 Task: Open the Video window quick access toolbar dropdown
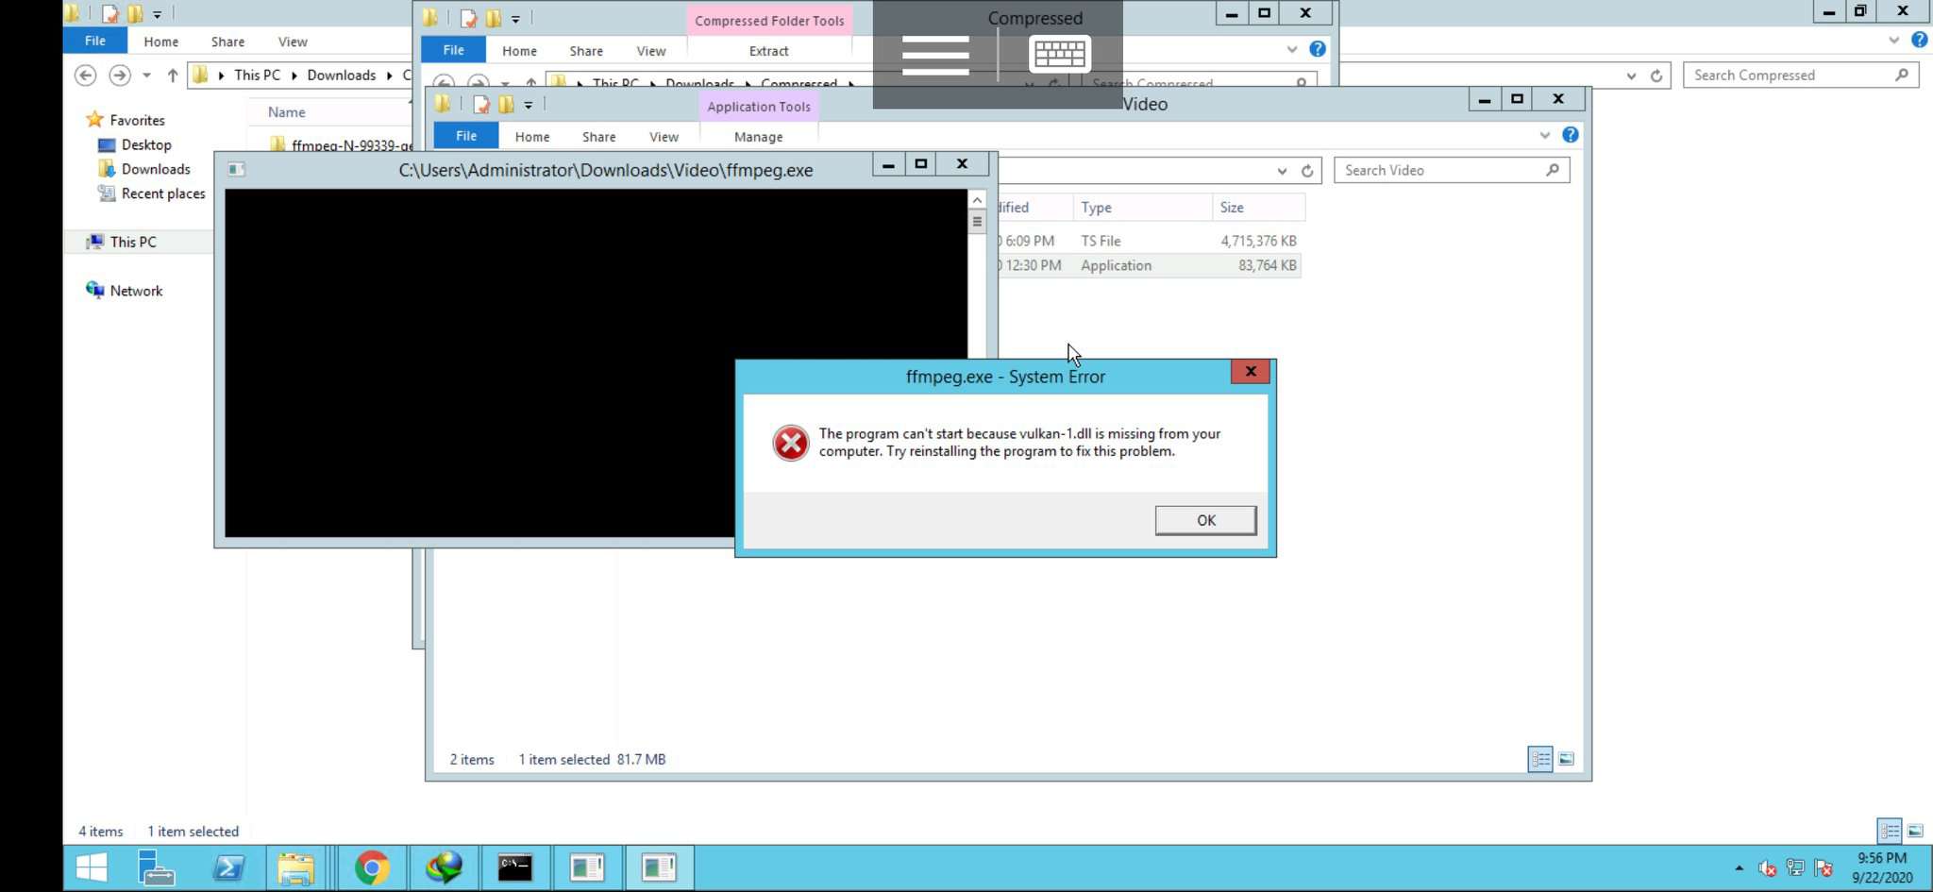pos(529,105)
